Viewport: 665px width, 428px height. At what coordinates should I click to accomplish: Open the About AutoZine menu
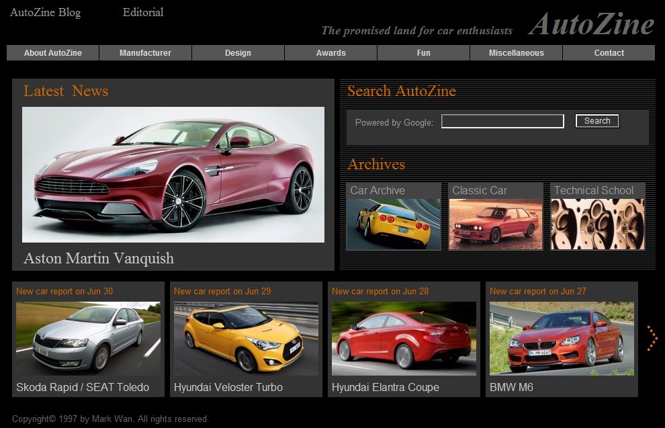pos(52,53)
